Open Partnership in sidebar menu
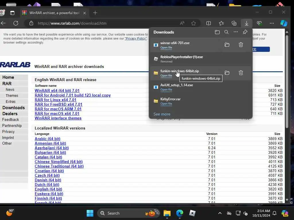 tap(12, 125)
